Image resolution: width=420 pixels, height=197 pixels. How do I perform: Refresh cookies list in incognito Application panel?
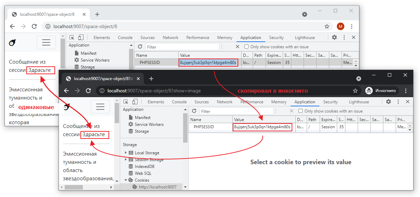[194, 111]
